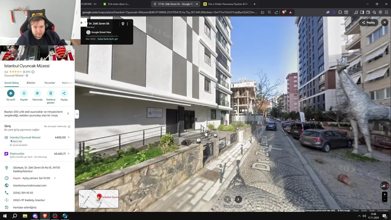The width and height of the screenshot is (391, 220).
Task: Click Haritalar etkinliğiniz entry
Action: [x=25, y=207]
